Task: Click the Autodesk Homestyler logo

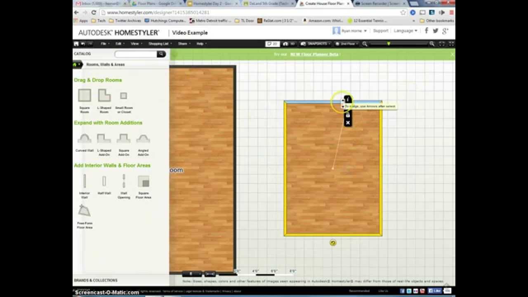Action: point(119,33)
